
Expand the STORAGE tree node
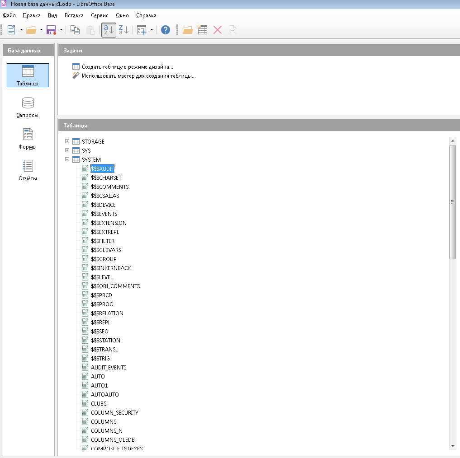(x=67, y=141)
